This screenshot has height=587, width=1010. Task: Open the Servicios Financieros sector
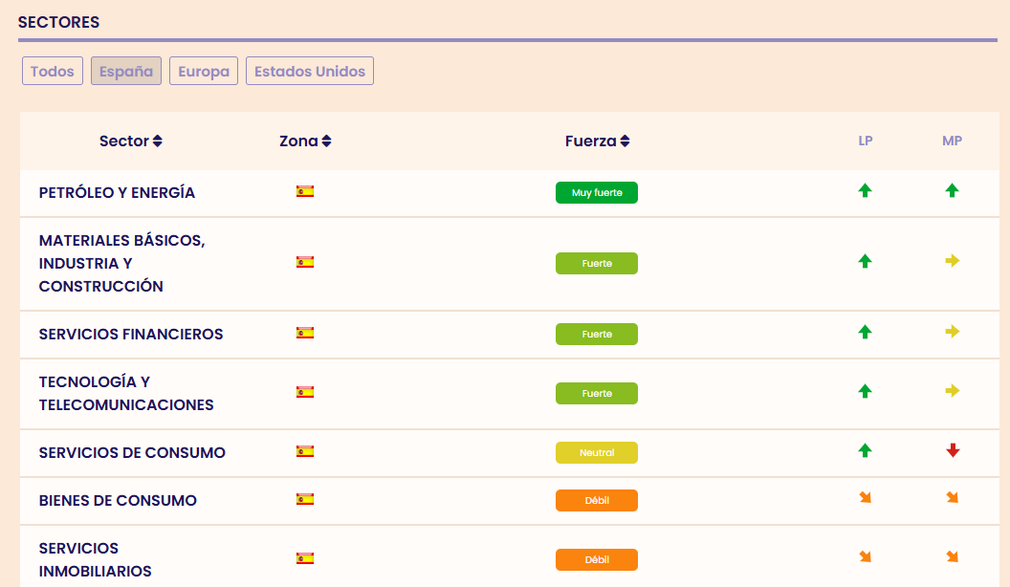(x=131, y=335)
